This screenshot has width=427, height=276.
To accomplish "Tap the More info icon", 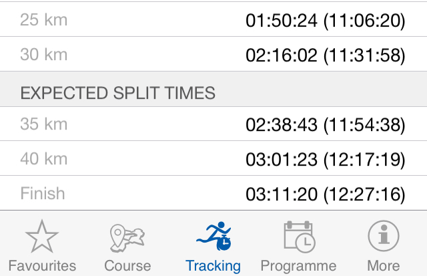I will tap(384, 237).
